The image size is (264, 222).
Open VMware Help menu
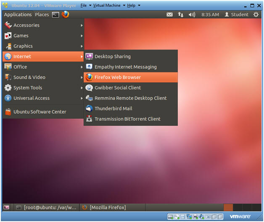[x=134, y=5]
